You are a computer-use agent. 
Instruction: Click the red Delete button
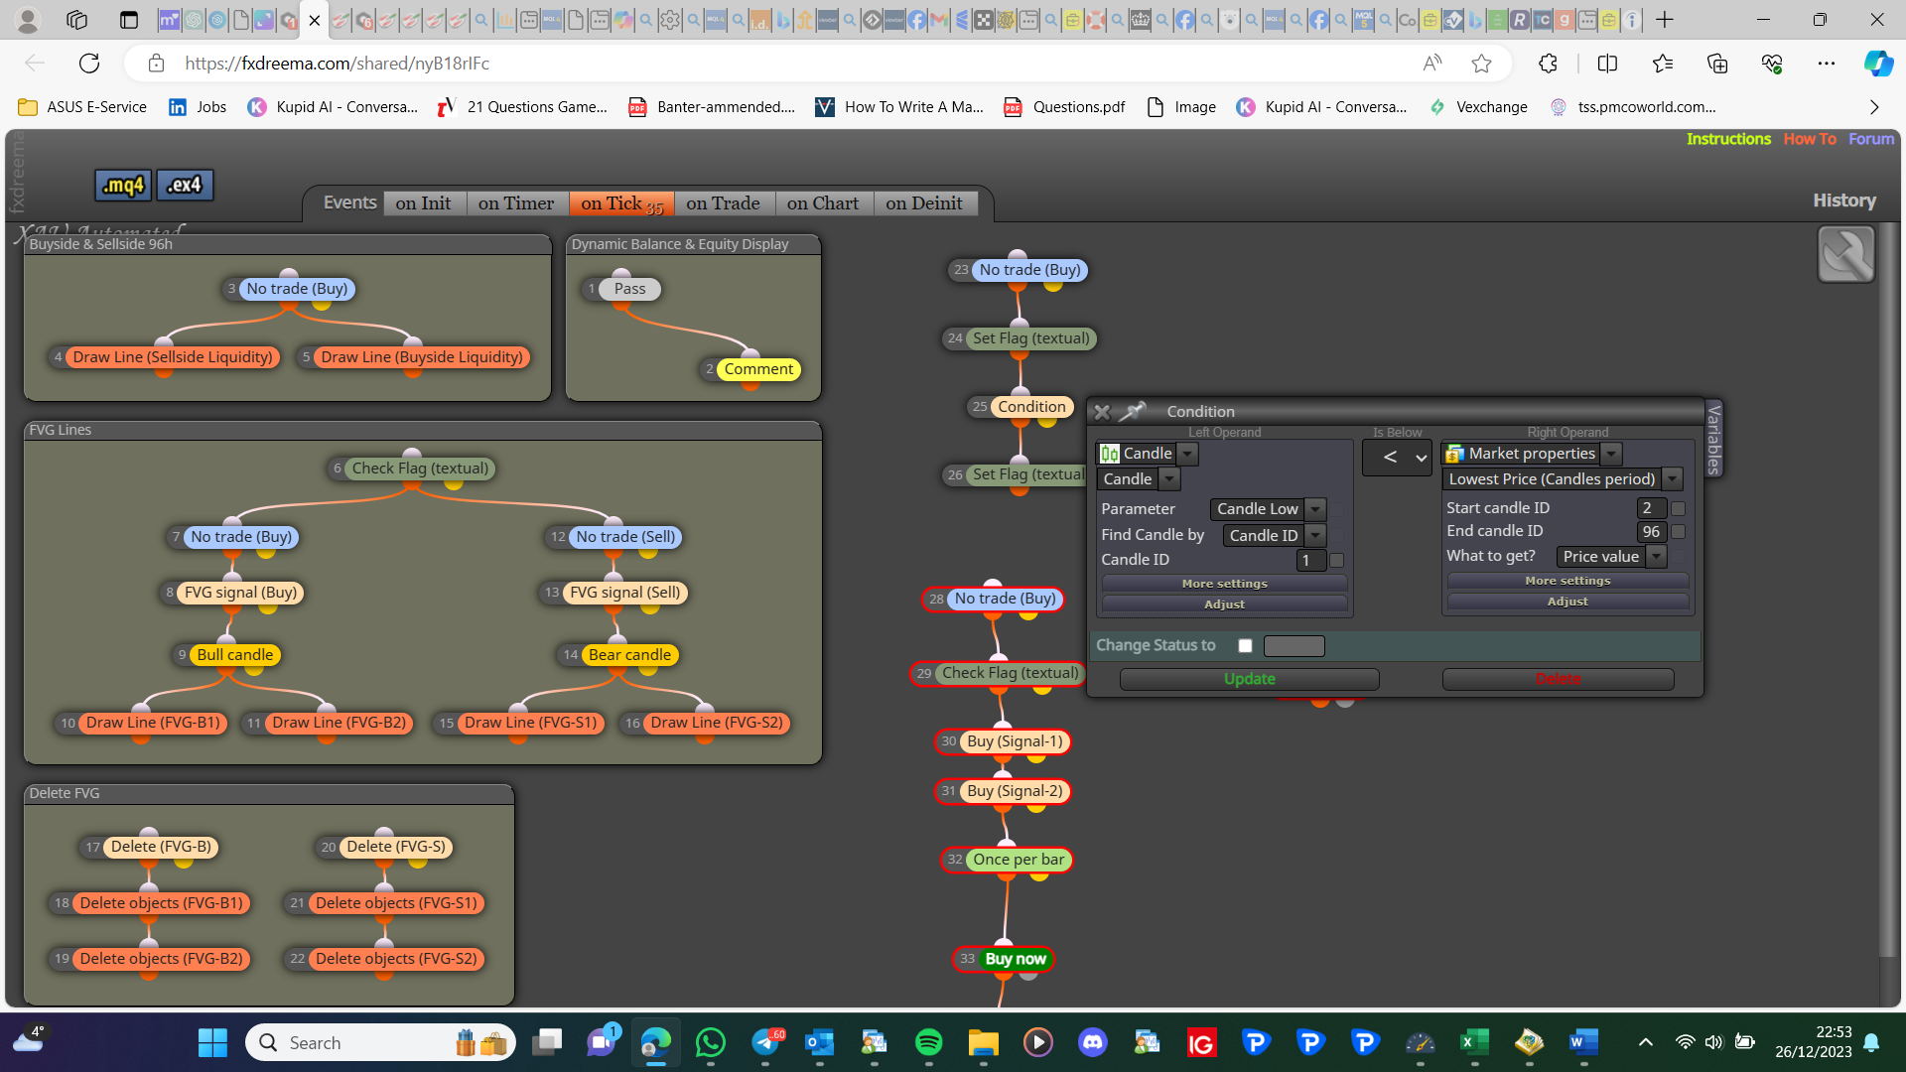tap(1558, 679)
